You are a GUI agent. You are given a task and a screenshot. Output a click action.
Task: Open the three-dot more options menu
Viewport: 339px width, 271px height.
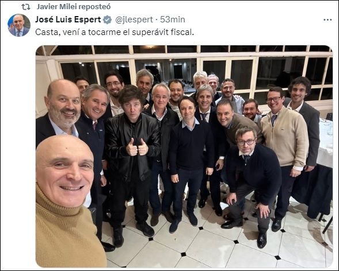[327, 20]
